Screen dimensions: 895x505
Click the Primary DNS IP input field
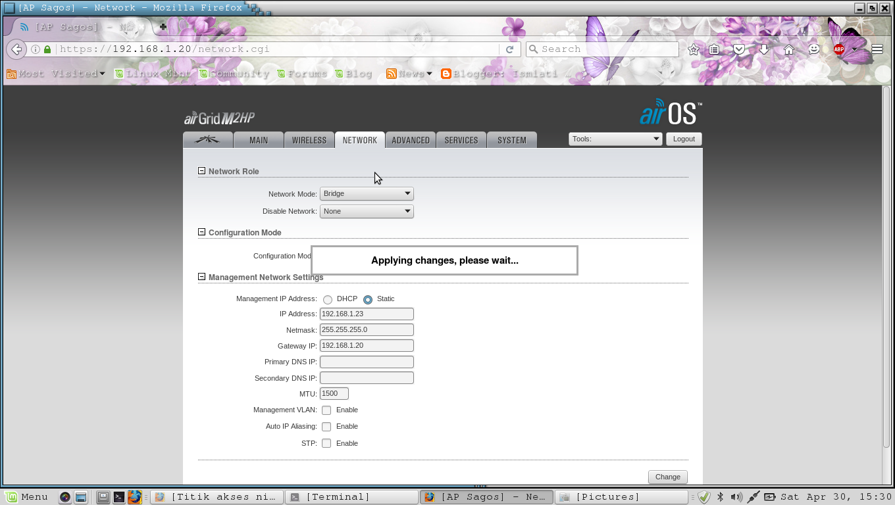[366, 362]
